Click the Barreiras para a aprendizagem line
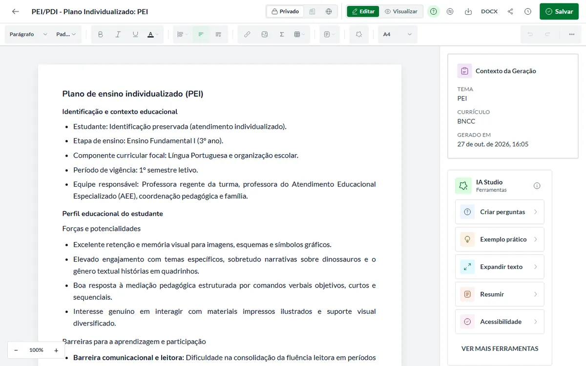This screenshot has height=366, width=586. (134, 342)
